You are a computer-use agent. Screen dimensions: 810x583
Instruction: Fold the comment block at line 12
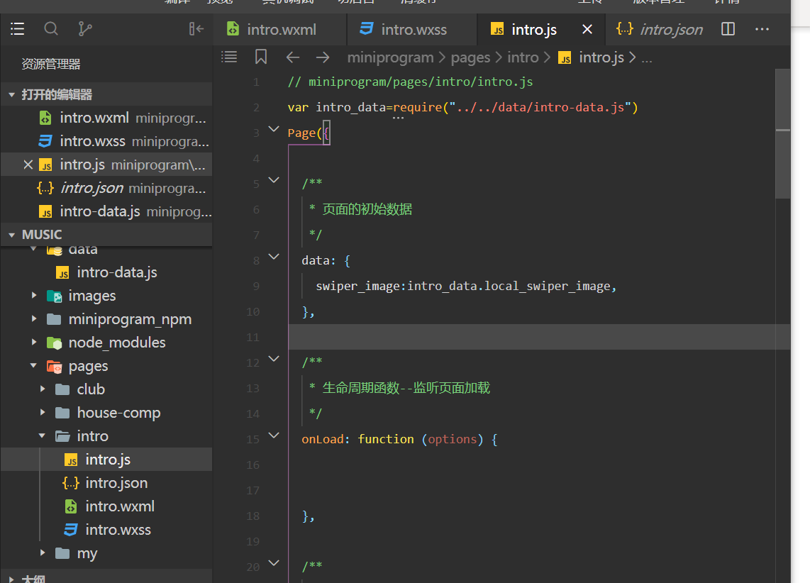[x=274, y=359]
